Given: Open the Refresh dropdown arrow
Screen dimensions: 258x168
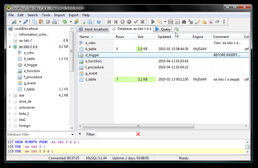Looking at the screenshot, I should [71, 22].
